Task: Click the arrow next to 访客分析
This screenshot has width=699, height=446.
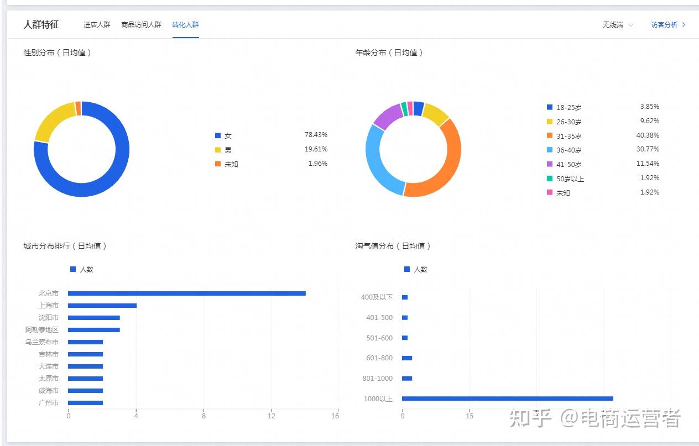Action: click(x=684, y=25)
